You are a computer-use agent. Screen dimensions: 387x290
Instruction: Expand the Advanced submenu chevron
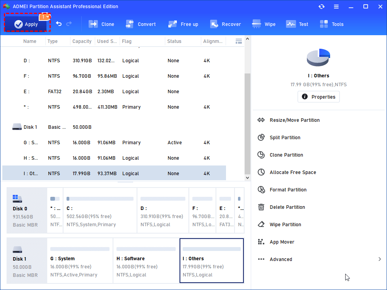380,259
